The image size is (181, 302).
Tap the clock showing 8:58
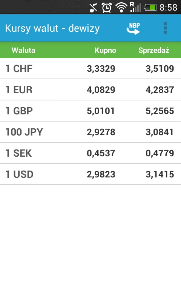pos(168,8)
